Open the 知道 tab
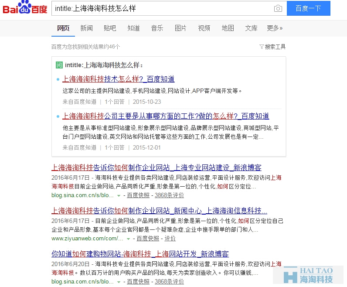The height and width of the screenshot is (287, 347). click(133, 28)
